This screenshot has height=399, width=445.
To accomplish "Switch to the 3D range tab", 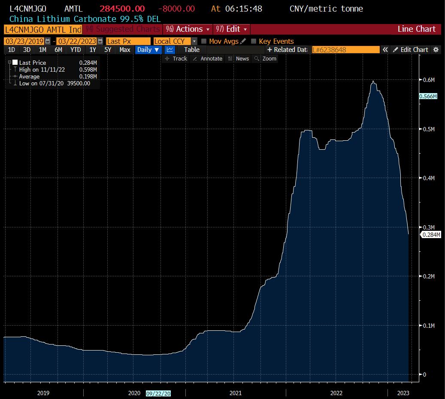I will click(27, 50).
